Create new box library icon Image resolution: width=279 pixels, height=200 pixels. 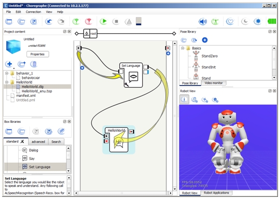coord(9,132)
